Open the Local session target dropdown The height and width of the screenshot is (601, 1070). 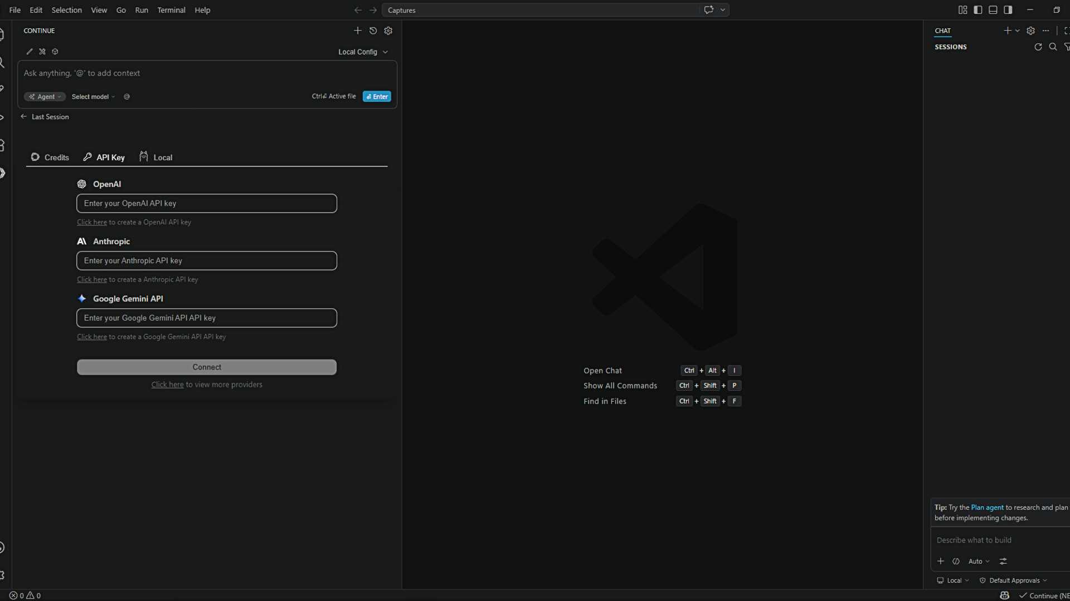tap(953, 580)
